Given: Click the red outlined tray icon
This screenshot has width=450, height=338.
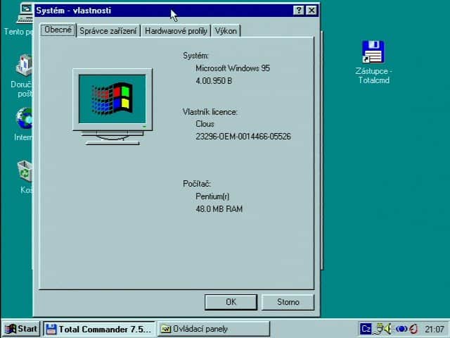Looking at the screenshot, I should pyautogui.click(x=413, y=329).
